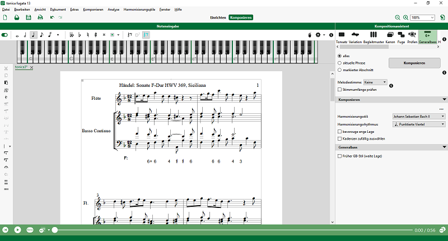
Task: Collapse the Generalbass section
Action: coord(444,147)
